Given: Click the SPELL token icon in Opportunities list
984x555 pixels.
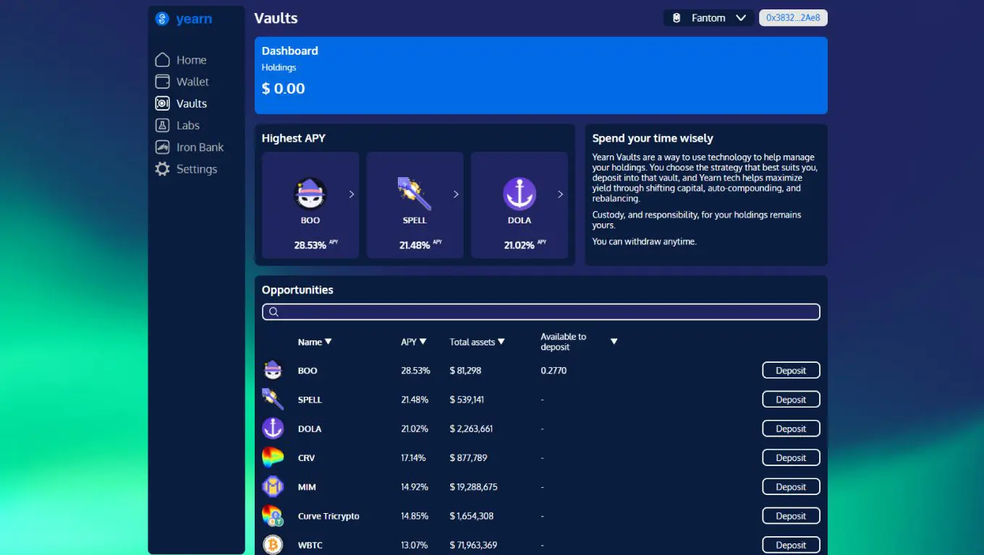Looking at the screenshot, I should tap(273, 400).
